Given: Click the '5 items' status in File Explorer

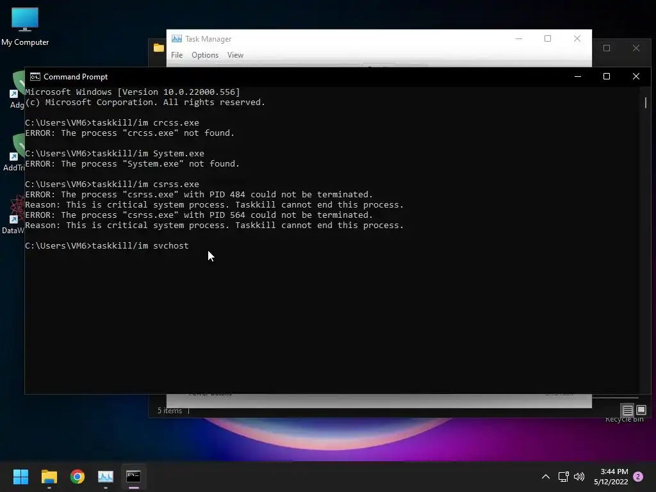Looking at the screenshot, I should [x=169, y=411].
